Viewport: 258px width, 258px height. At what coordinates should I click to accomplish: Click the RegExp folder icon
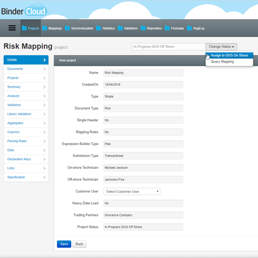click(190, 28)
